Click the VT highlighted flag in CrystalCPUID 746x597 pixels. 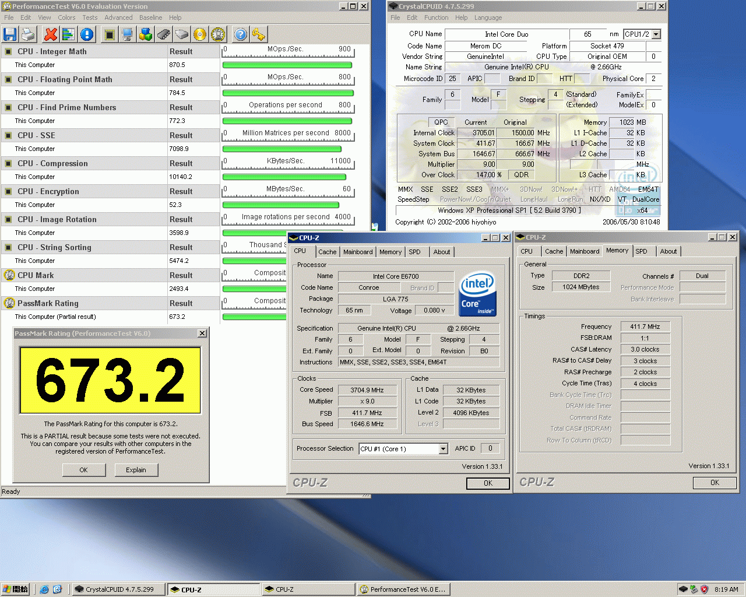[621, 199]
